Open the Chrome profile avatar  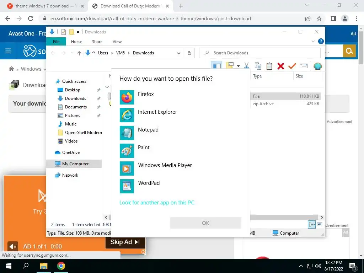(x=345, y=18)
